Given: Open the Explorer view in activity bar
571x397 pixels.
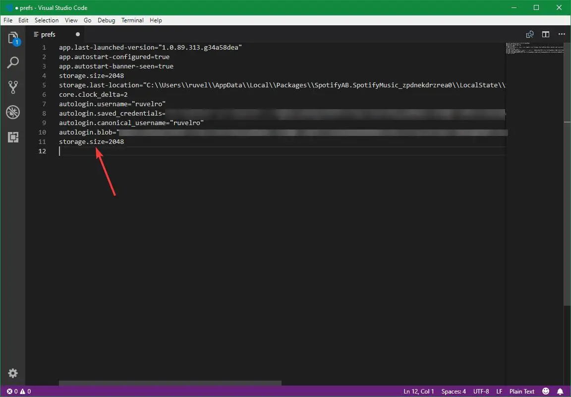Looking at the screenshot, I should [13, 38].
